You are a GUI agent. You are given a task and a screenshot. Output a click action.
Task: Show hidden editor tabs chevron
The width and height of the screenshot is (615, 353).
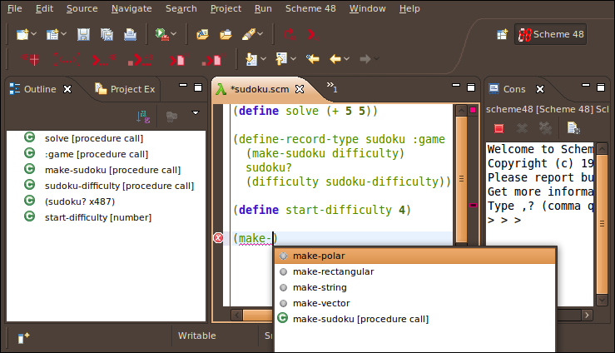[x=332, y=87]
